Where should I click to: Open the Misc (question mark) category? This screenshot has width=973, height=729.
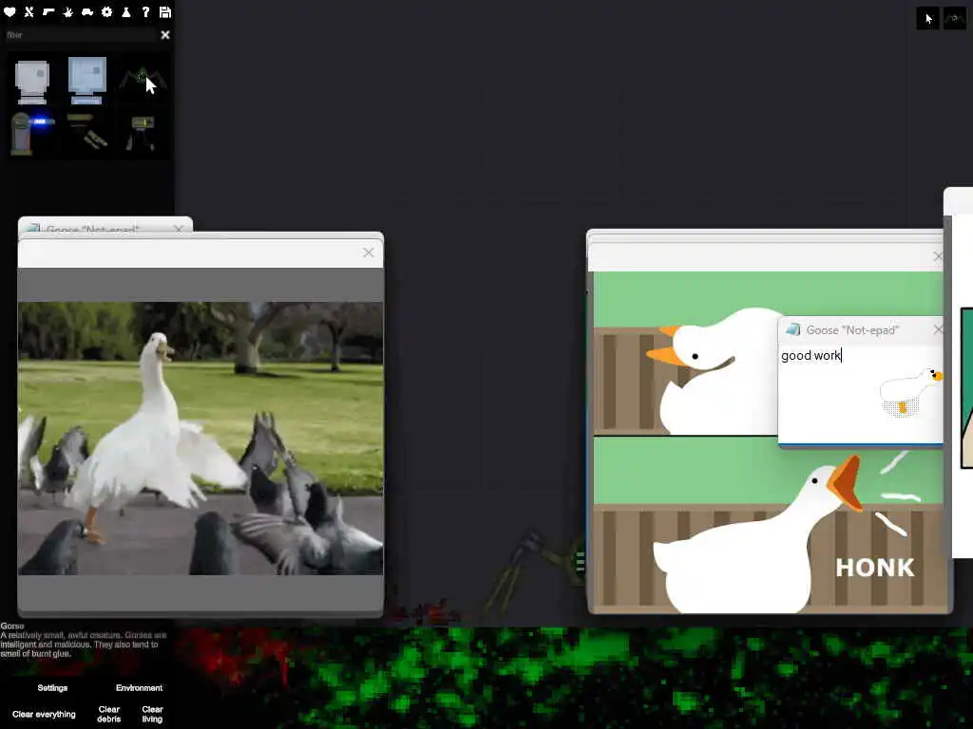[x=145, y=11]
